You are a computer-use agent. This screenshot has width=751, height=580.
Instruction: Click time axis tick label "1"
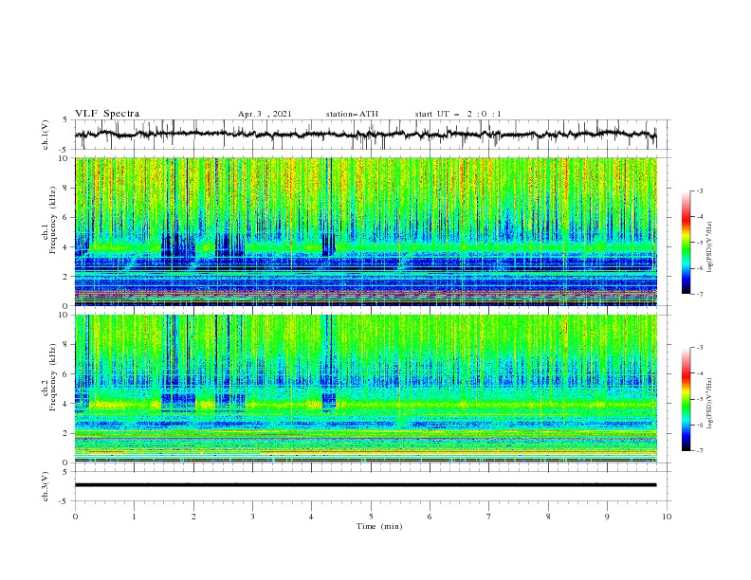(134, 517)
